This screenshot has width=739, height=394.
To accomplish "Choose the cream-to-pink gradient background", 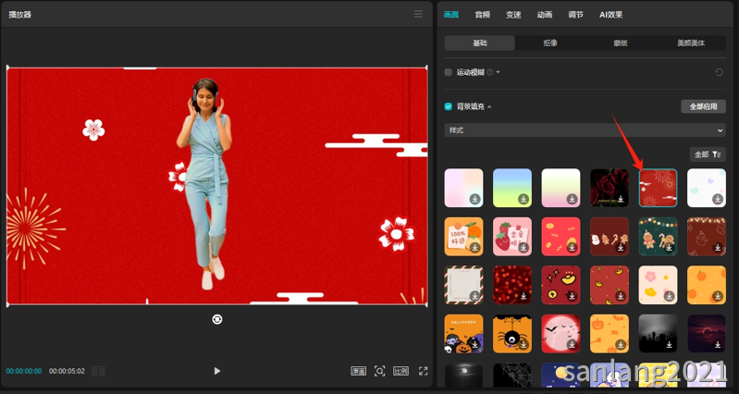I will point(560,188).
